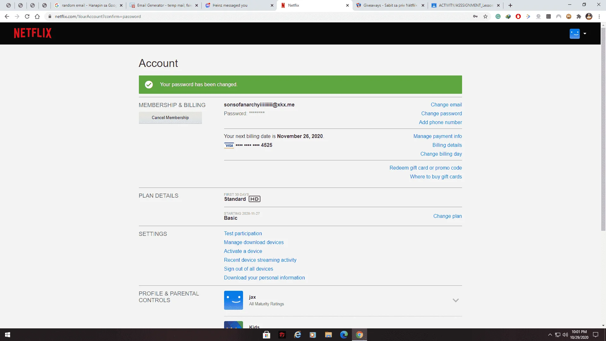Expand the account dropdown caret
The image size is (606, 341).
(x=585, y=33)
